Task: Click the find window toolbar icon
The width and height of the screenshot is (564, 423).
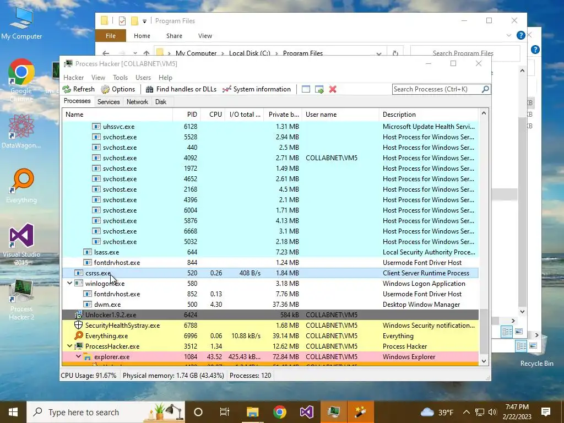Action: (306, 89)
